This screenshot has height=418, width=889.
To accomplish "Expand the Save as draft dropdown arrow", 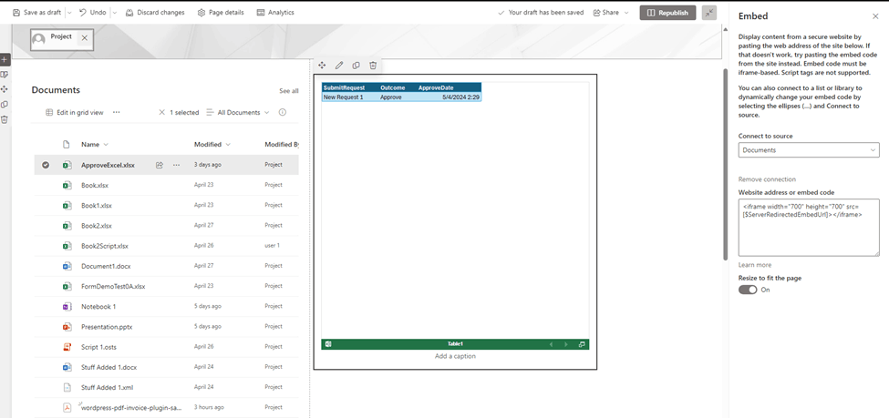I will click(x=69, y=13).
